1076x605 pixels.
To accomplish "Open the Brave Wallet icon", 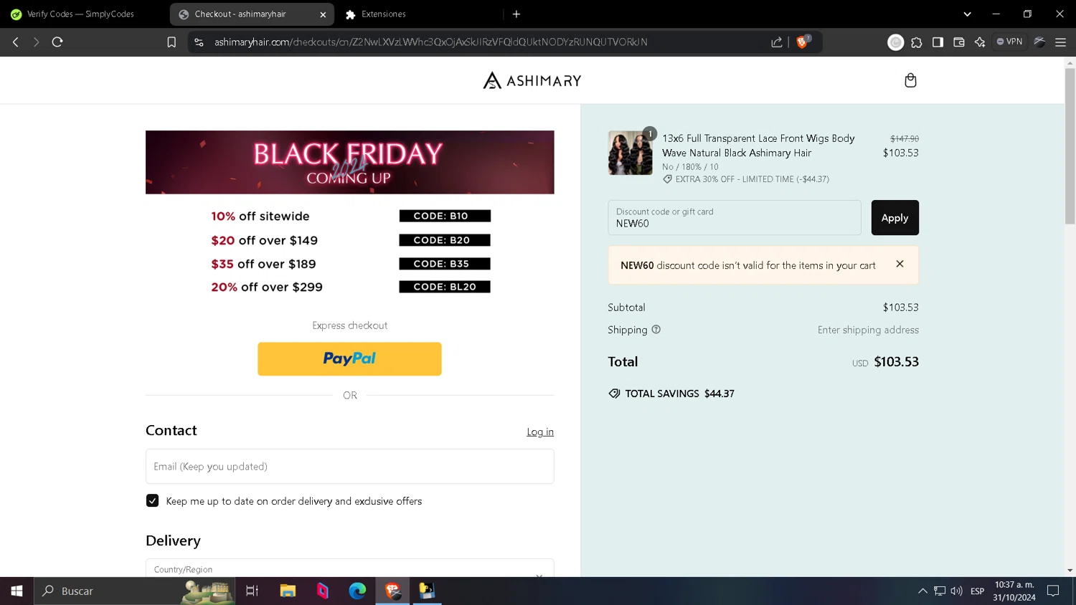I will tap(959, 42).
